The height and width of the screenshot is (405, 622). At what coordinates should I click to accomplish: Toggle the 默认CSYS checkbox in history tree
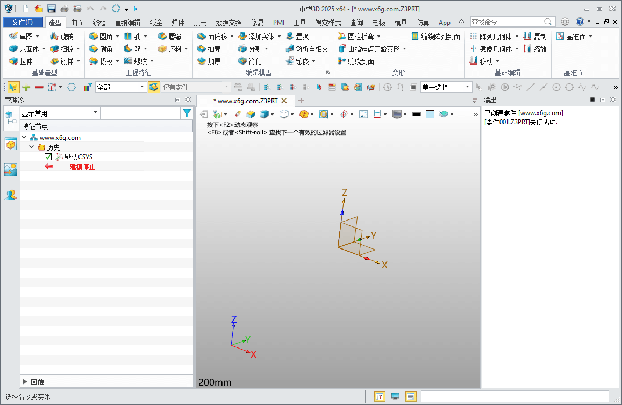click(x=47, y=157)
